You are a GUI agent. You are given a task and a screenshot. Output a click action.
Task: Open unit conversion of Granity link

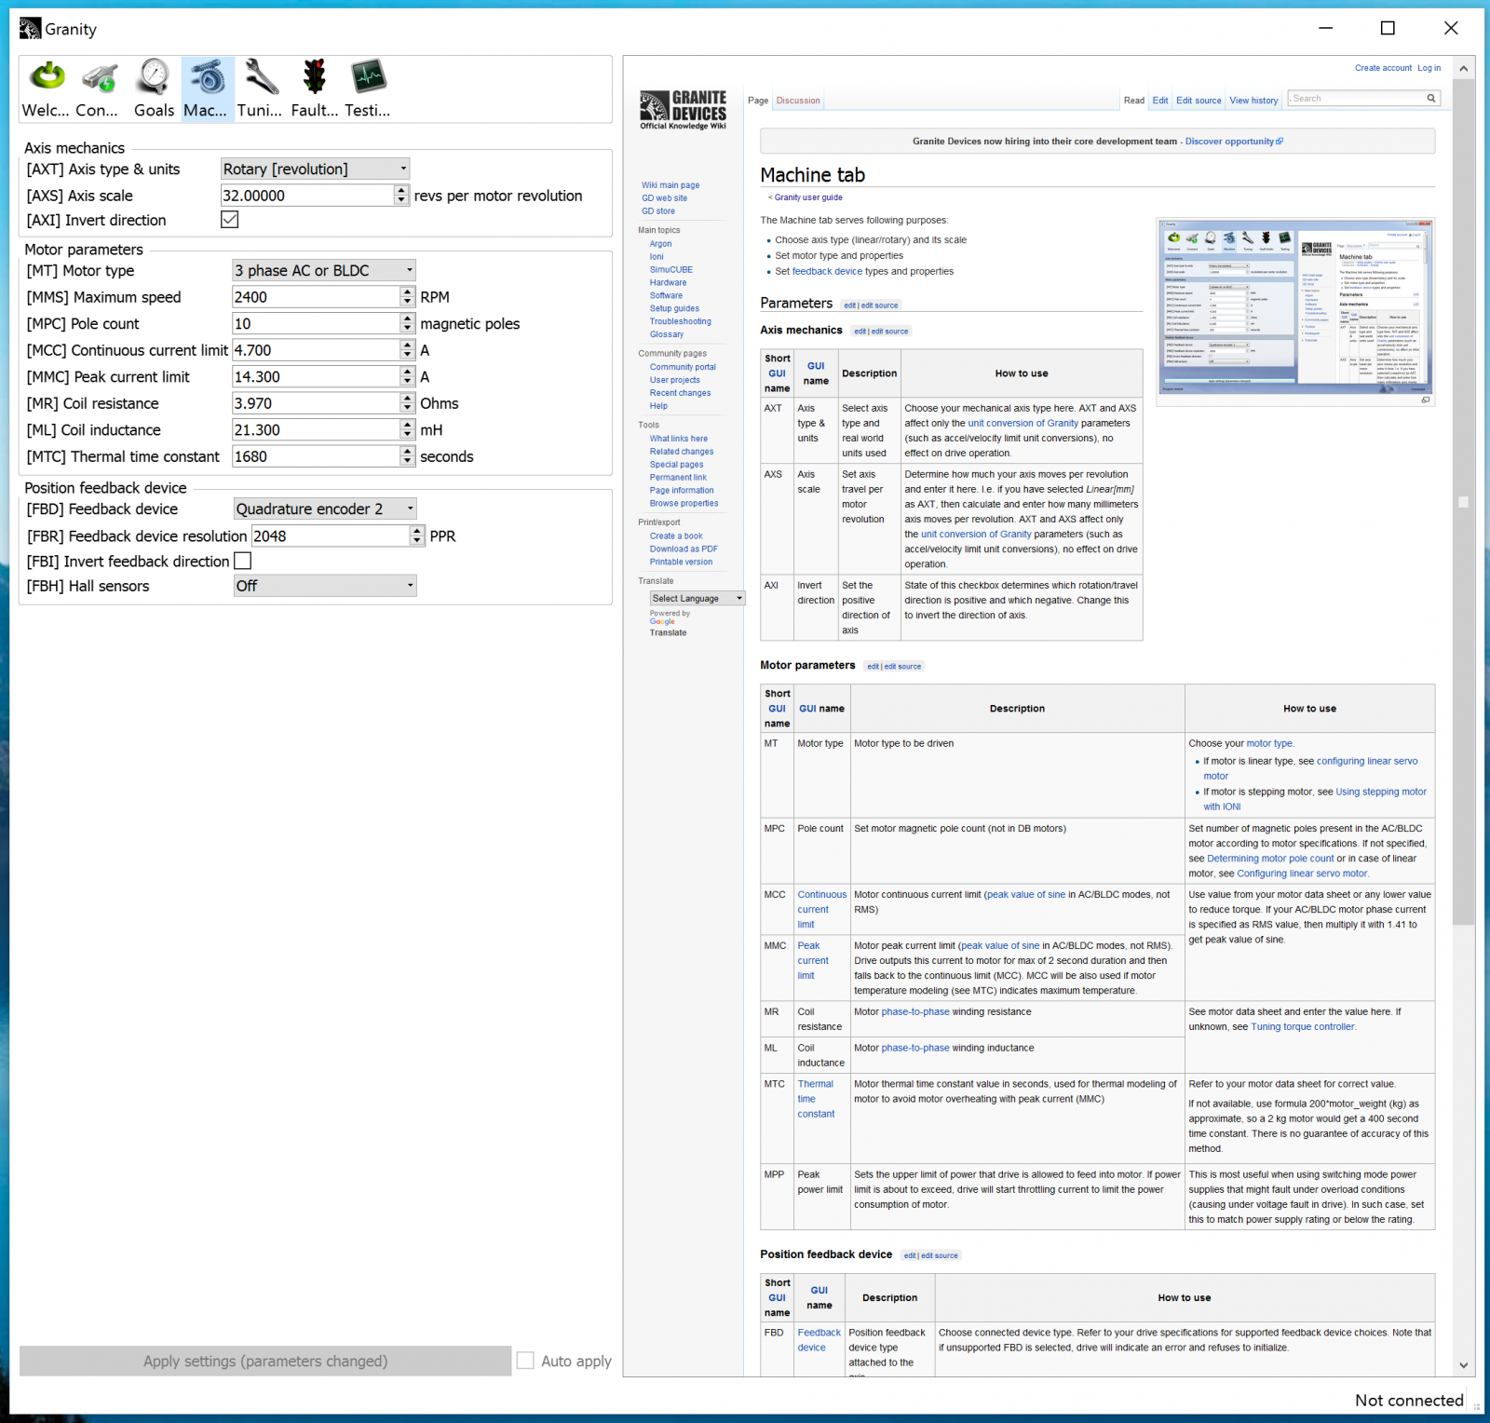coord(1023,423)
